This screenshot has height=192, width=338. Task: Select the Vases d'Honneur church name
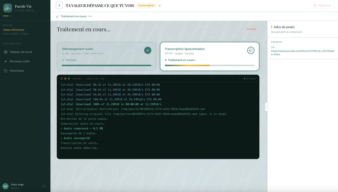[x=14, y=30]
